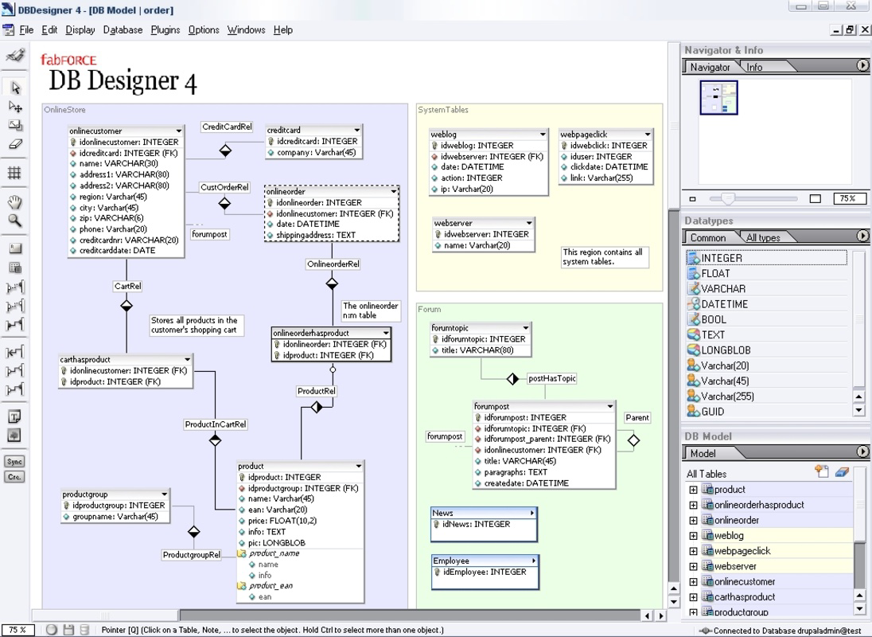Screen dimensions: 872x637
Task: Select the New Region tool
Action: [15, 248]
